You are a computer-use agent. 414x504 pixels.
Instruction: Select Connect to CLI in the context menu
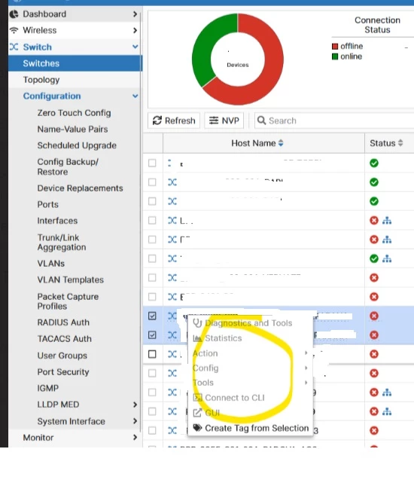(250, 398)
